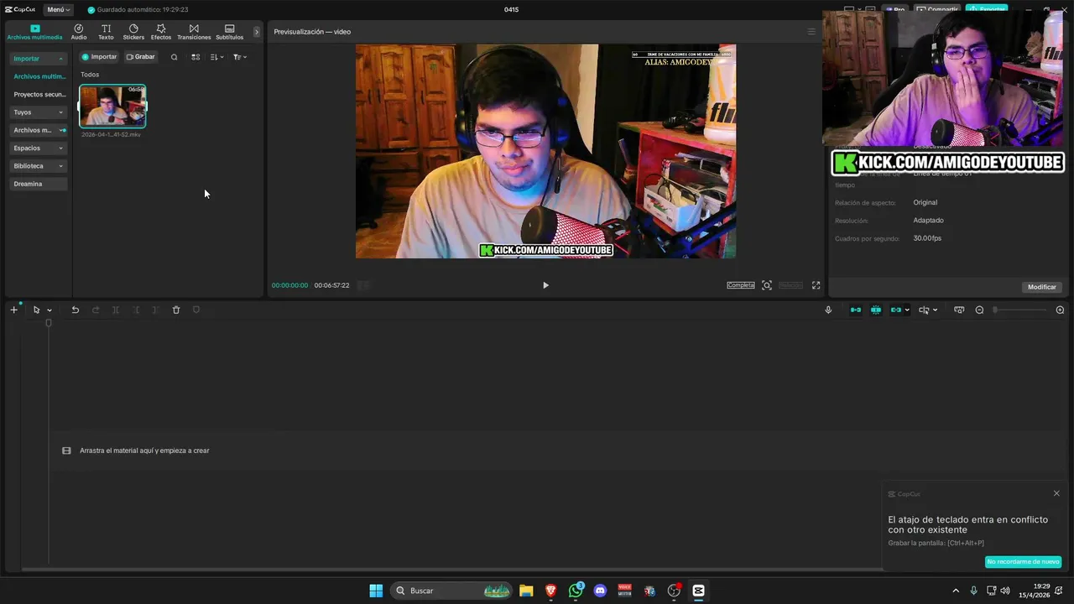Open the Transiciones tab
The height and width of the screenshot is (604, 1074).
194,32
